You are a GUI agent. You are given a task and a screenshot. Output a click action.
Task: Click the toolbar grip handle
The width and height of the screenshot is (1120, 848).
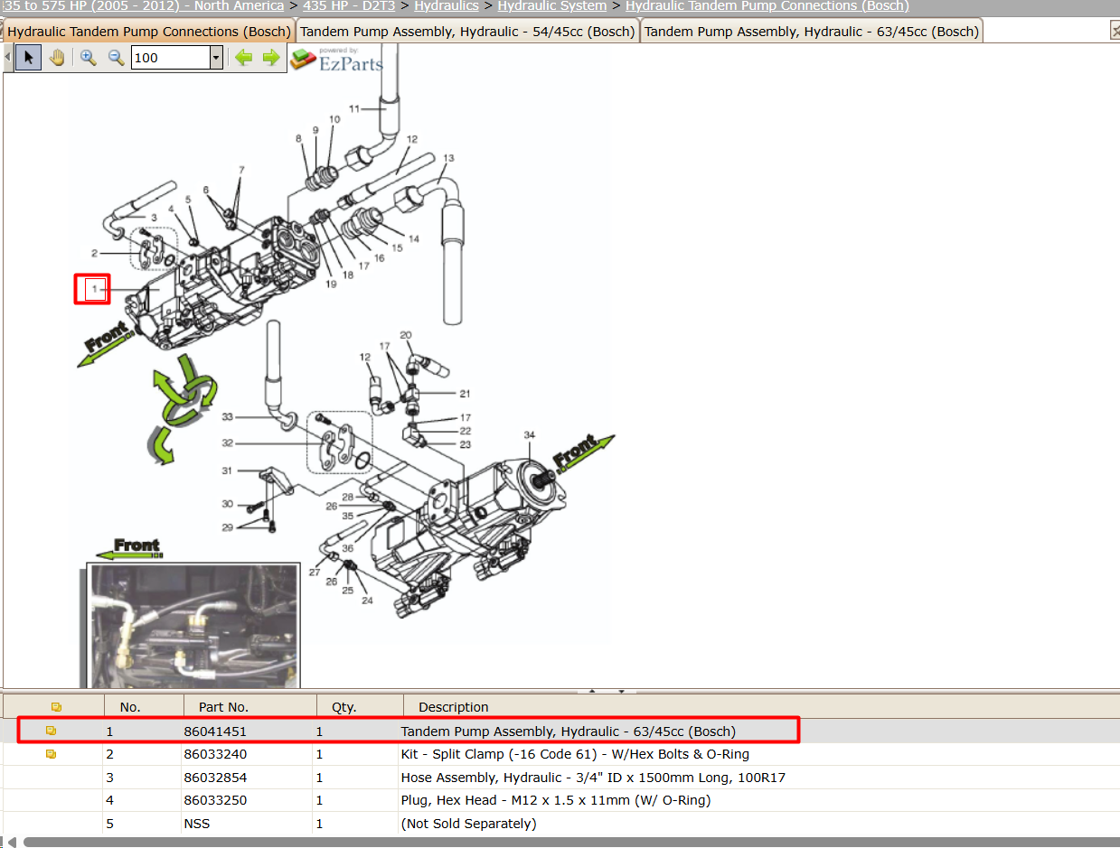click(8, 58)
